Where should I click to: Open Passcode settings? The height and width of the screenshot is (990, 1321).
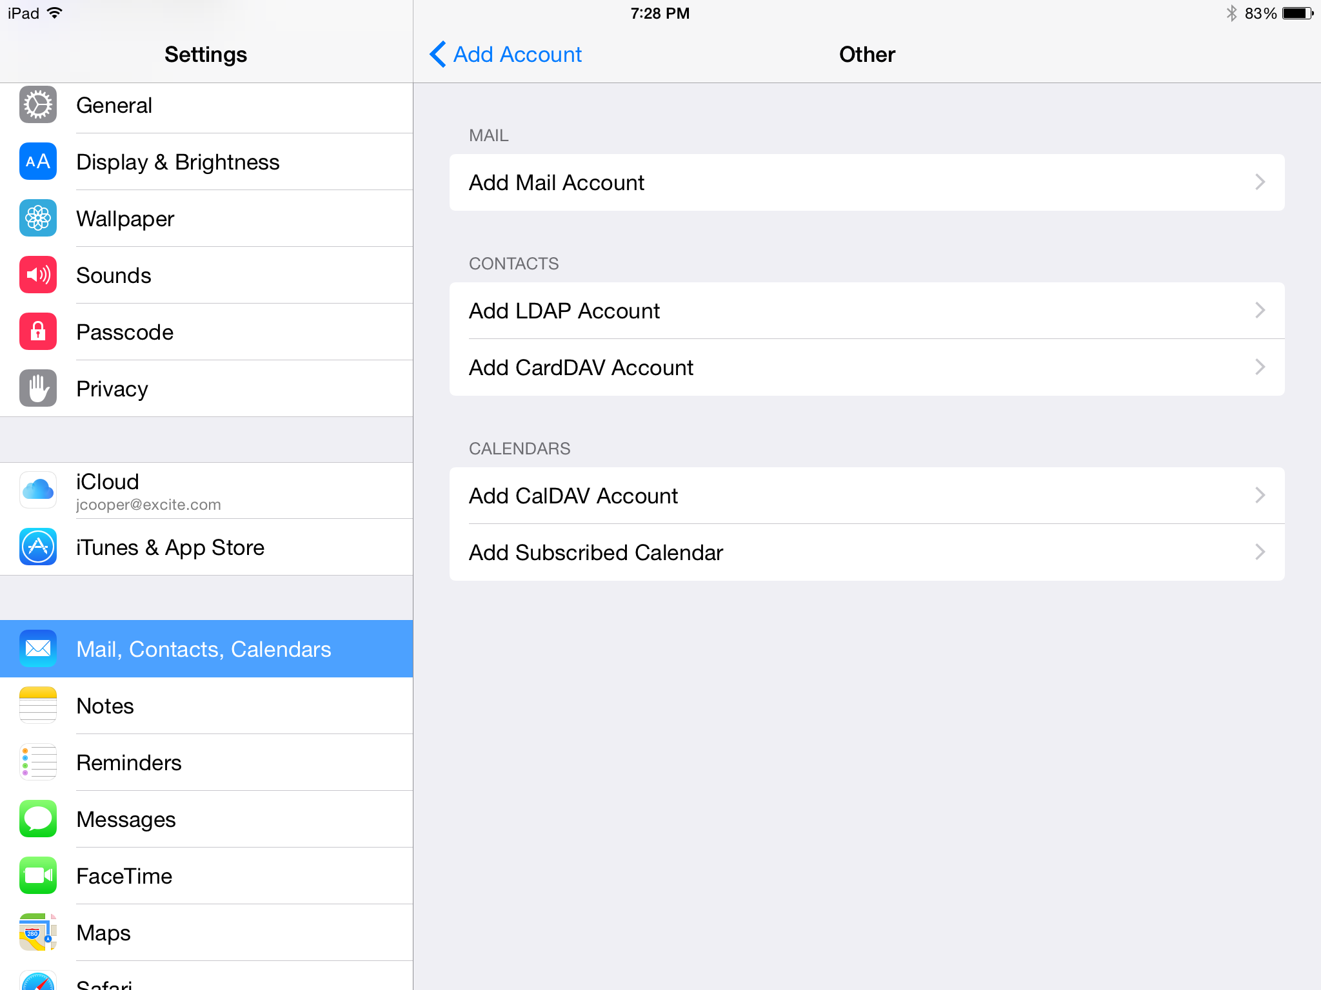point(206,332)
